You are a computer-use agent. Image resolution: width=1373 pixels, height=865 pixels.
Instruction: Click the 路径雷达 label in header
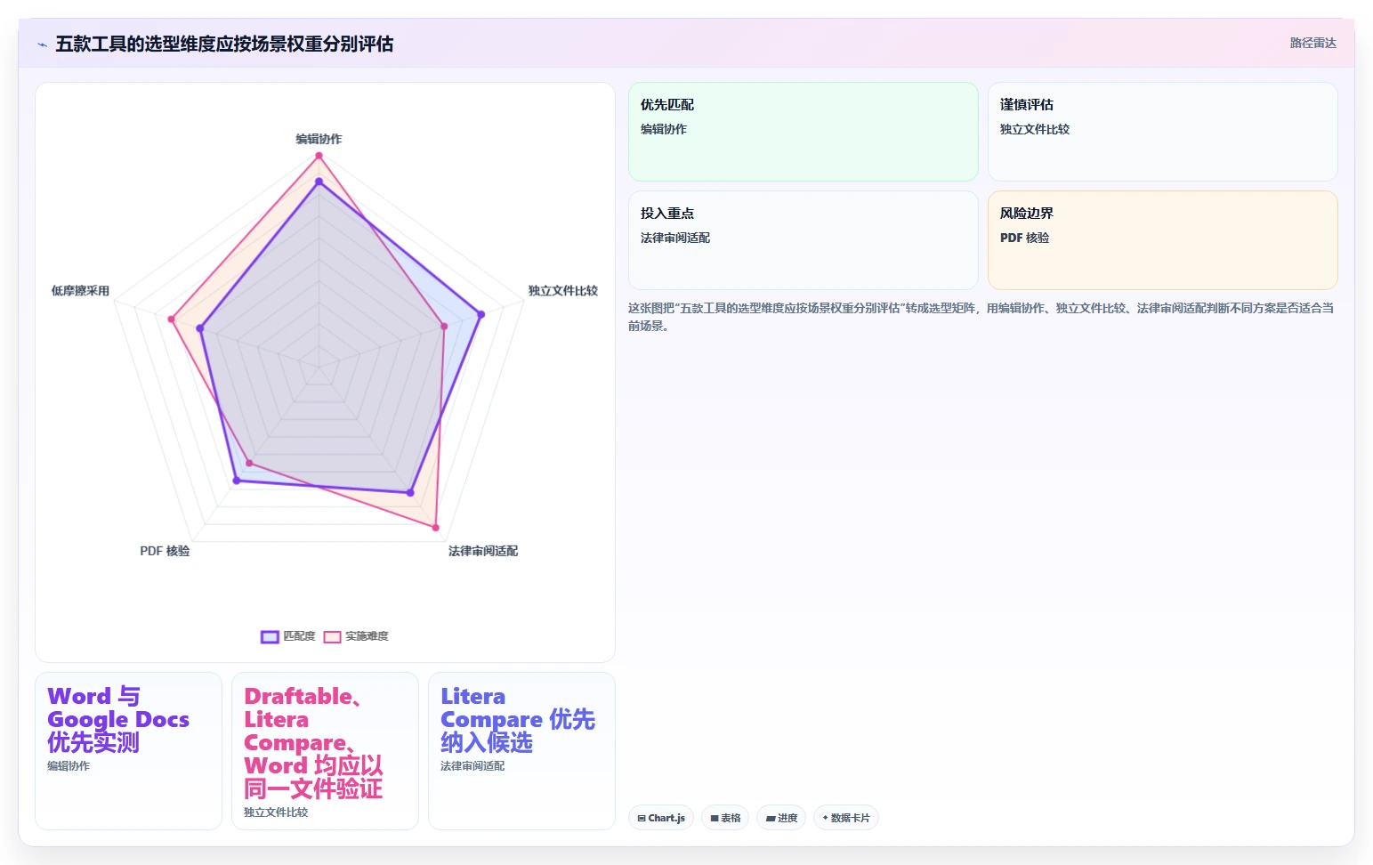click(1312, 43)
